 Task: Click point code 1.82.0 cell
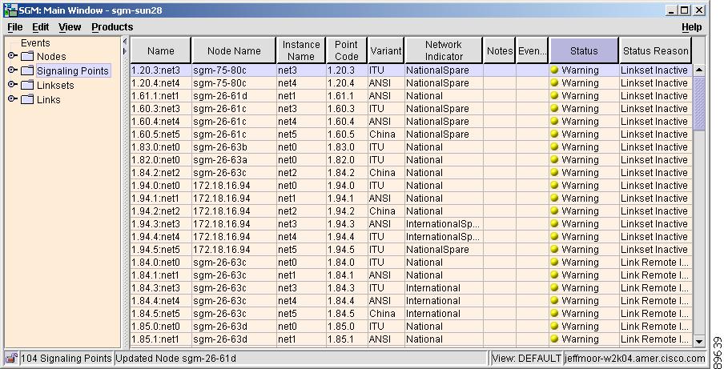tap(346, 159)
